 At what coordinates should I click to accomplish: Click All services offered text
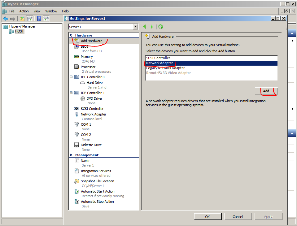pos(96,176)
